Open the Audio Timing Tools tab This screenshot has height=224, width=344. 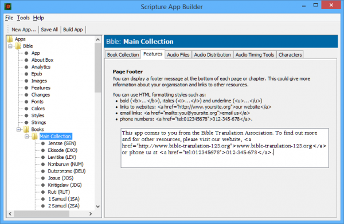[x=255, y=55]
